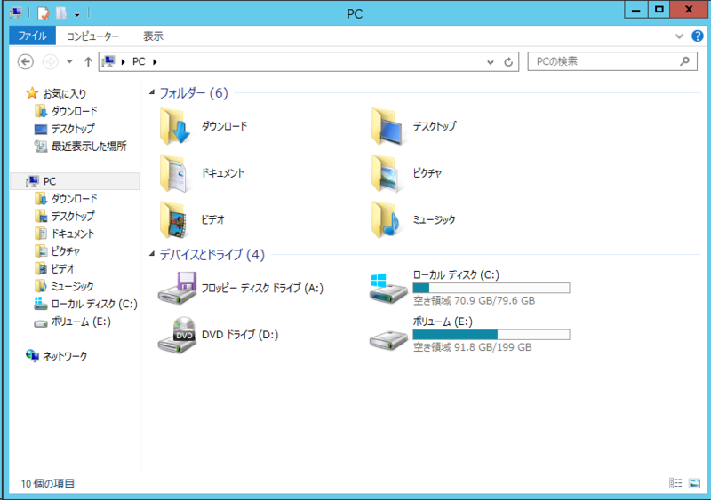Image resolution: width=711 pixels, height=500 pixels.
Task: Select the フロッピー ディスク ドライブ (A:) icon
Action: pos(174,288)
